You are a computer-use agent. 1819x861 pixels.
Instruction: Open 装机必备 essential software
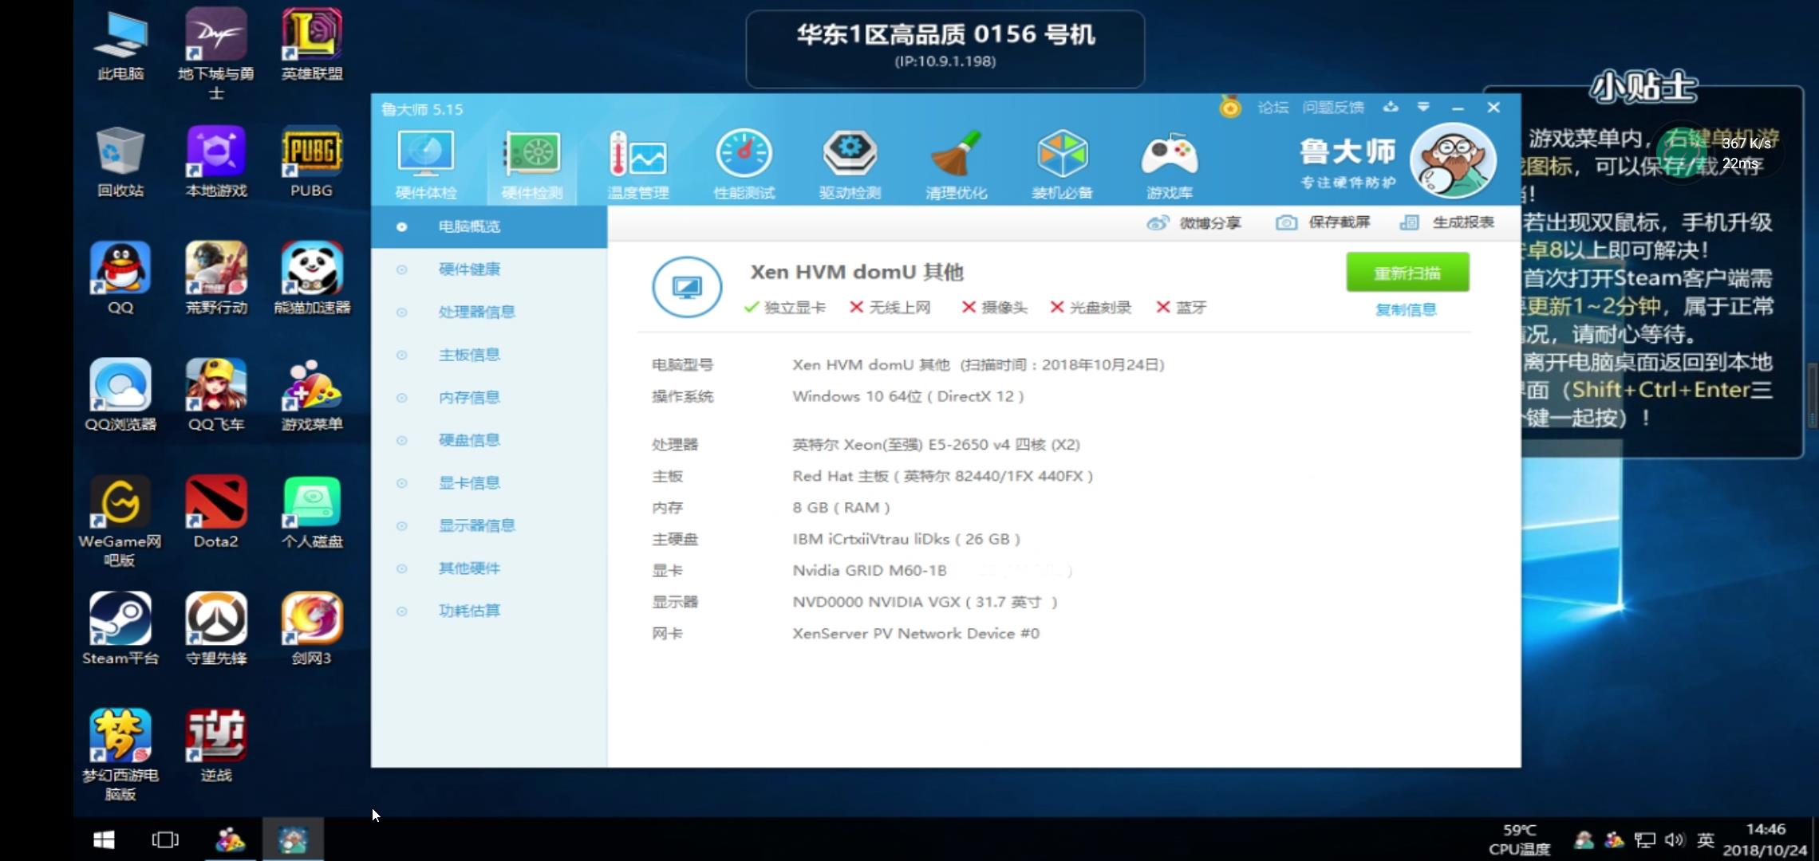pos(1062,165)
